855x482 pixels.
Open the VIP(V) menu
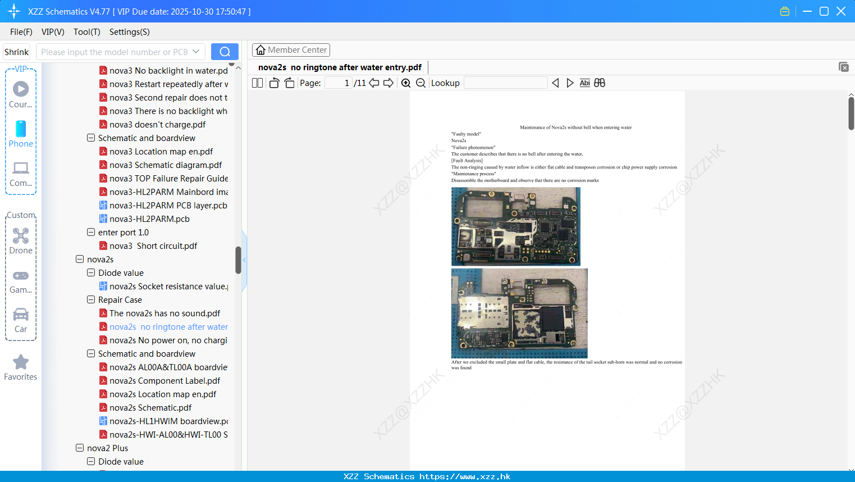pos(53,32)
